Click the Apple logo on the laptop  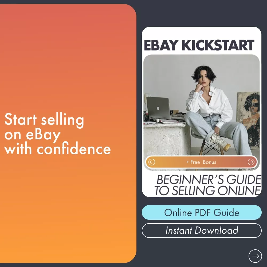[x=158, y=108]
